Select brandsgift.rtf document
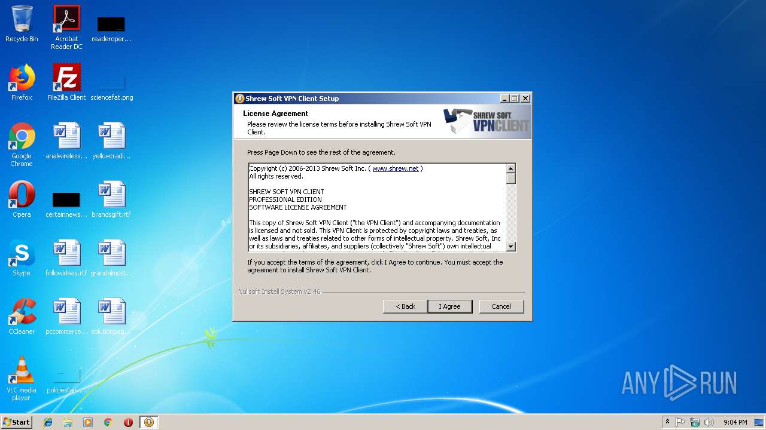 coord(111,199)
